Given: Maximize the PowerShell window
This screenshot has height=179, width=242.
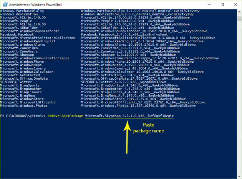Looking at the screenshot, I should pyautogui.click(x=222, y=5).
